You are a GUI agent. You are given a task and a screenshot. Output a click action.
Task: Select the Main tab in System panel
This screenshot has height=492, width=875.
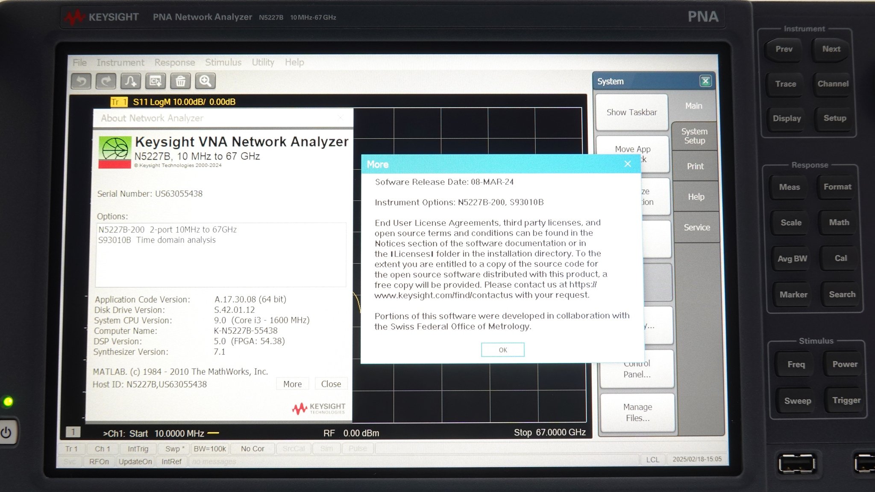tap(694, 106)
